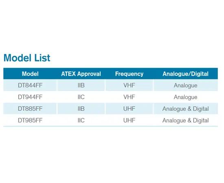Select the Model column header

pos(30,74)
